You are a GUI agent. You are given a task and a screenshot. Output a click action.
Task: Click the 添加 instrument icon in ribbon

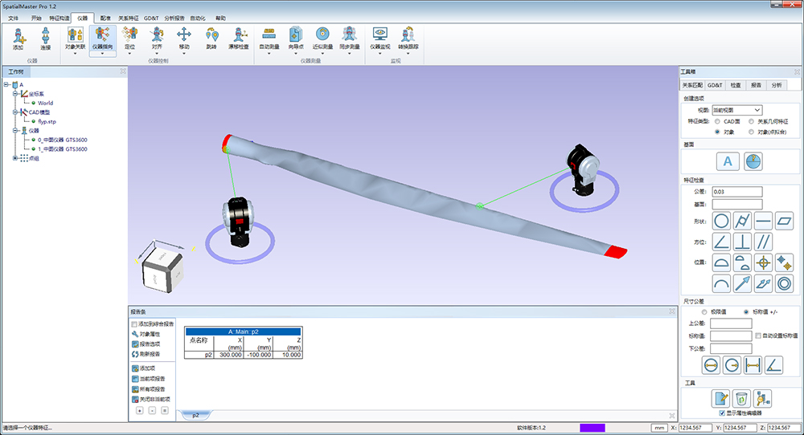(x=18, y=37)
